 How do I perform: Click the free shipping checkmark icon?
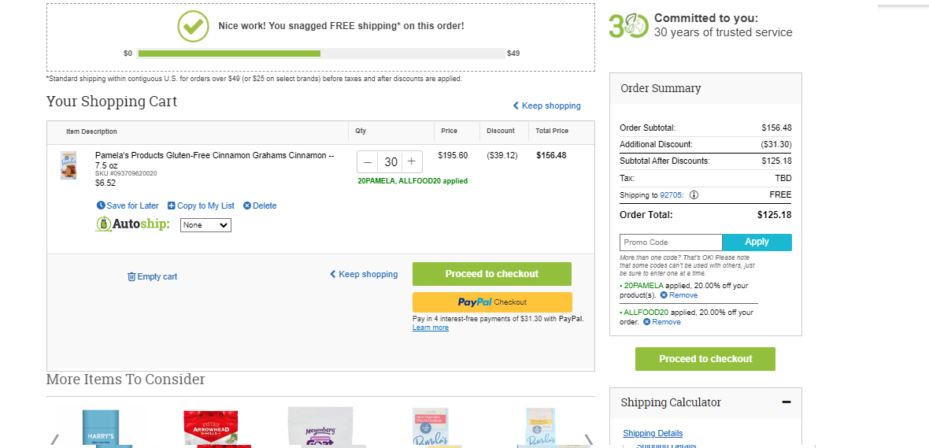pos(193,26)
